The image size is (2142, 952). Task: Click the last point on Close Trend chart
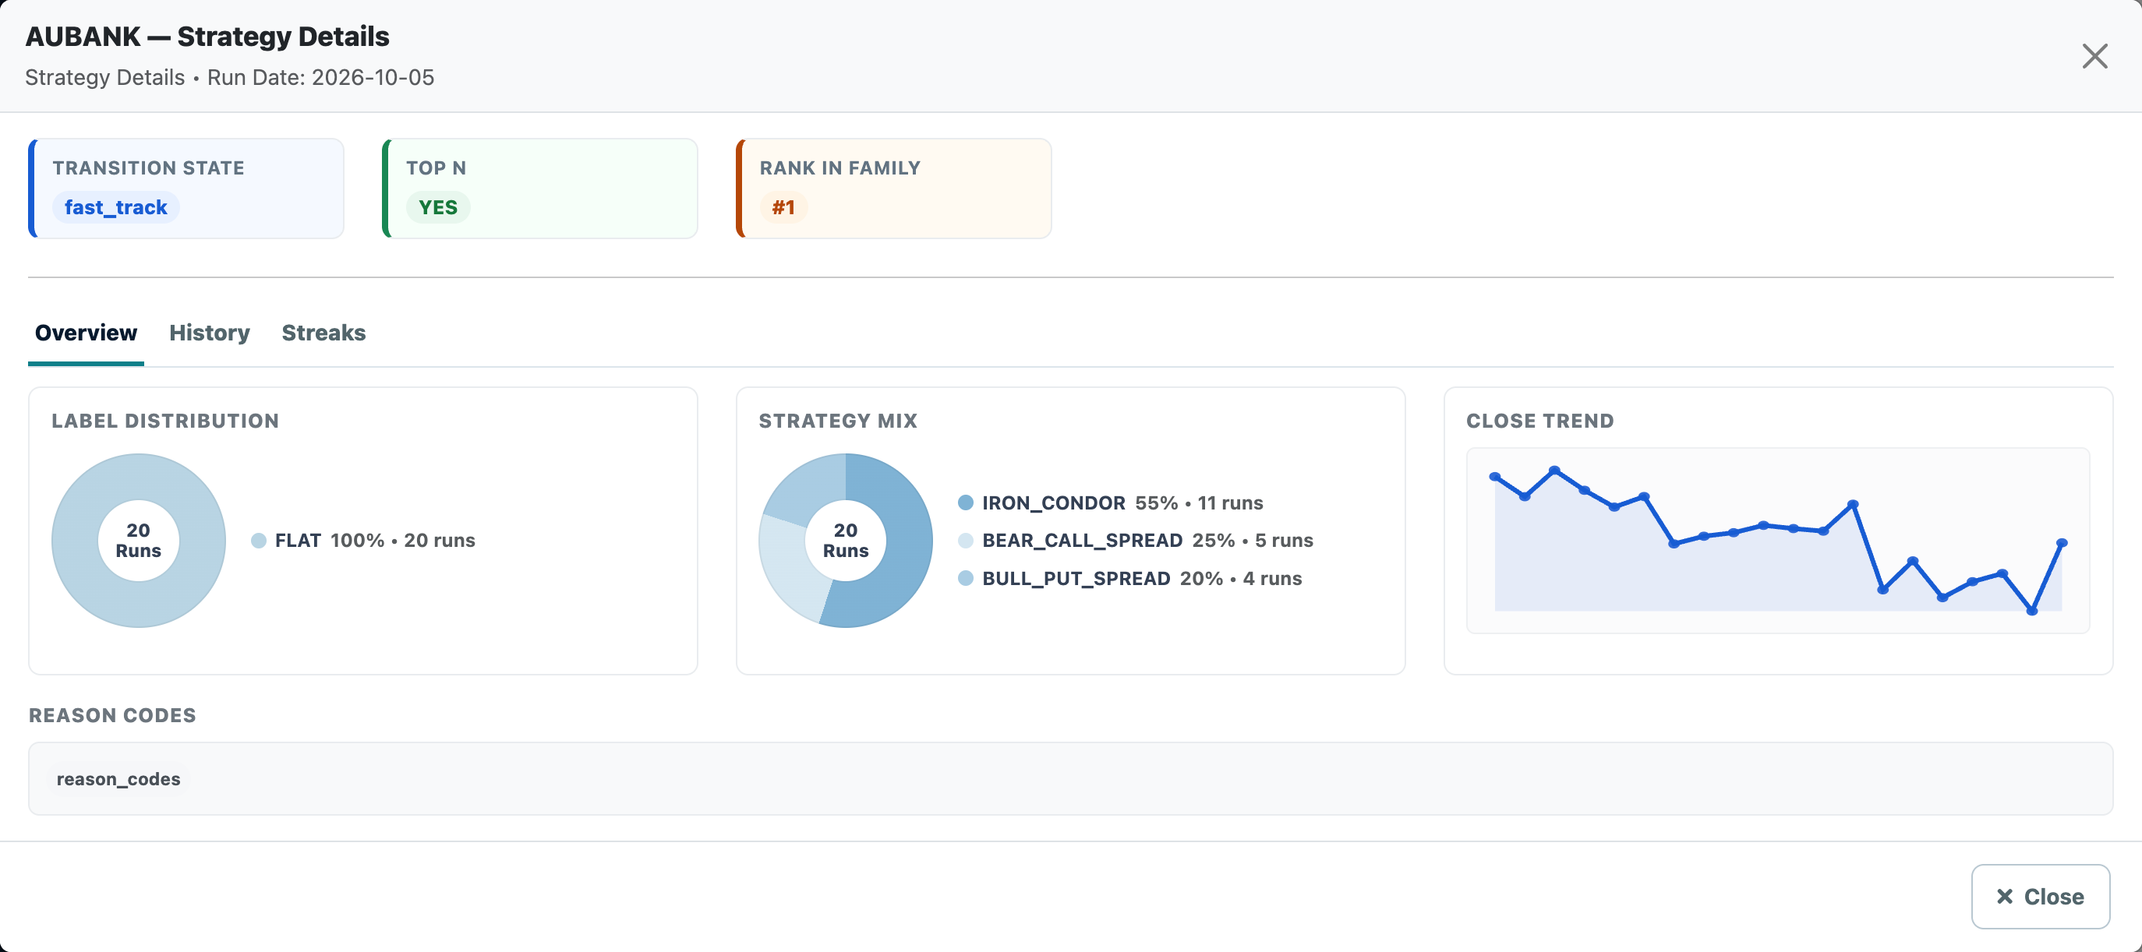(2062, 542)
